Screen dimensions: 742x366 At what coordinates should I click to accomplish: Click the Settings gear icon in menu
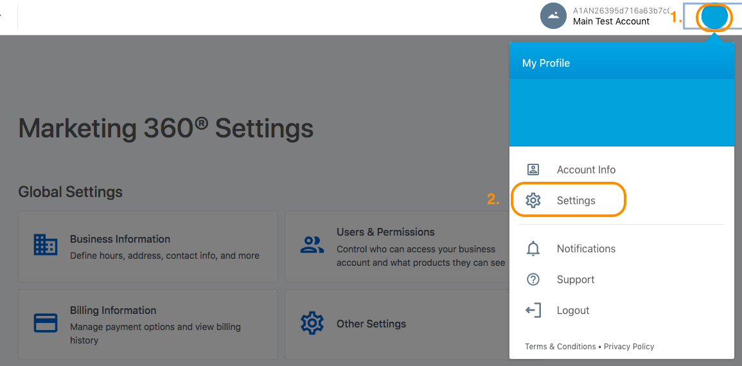pyautogui.click(x=533, y=200)
